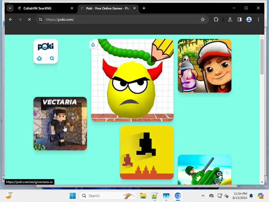269x202 pixels.
Task: Open the Subway Surfers game thumbnail
Action: [x=205, y=66]
